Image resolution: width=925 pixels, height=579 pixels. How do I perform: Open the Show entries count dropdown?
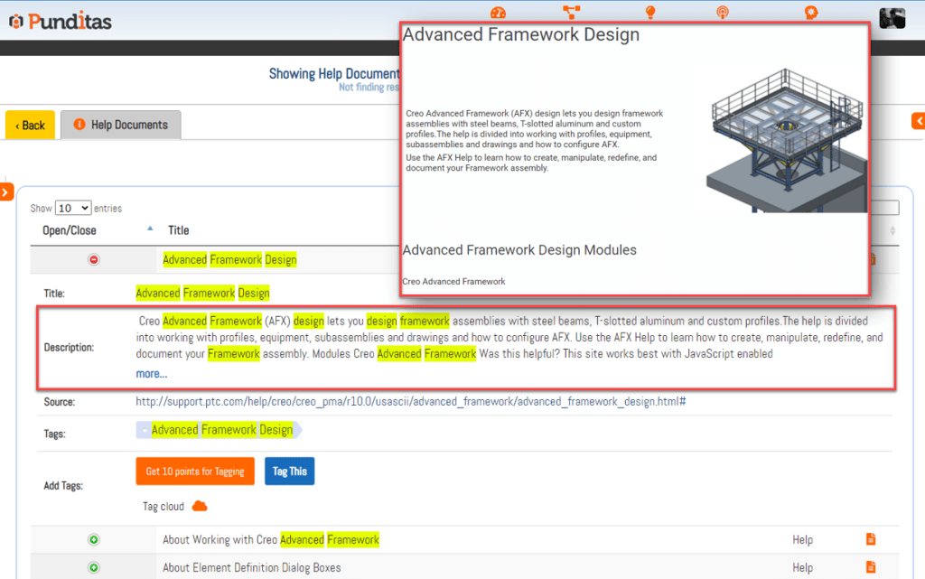click(x=73, y=208)
